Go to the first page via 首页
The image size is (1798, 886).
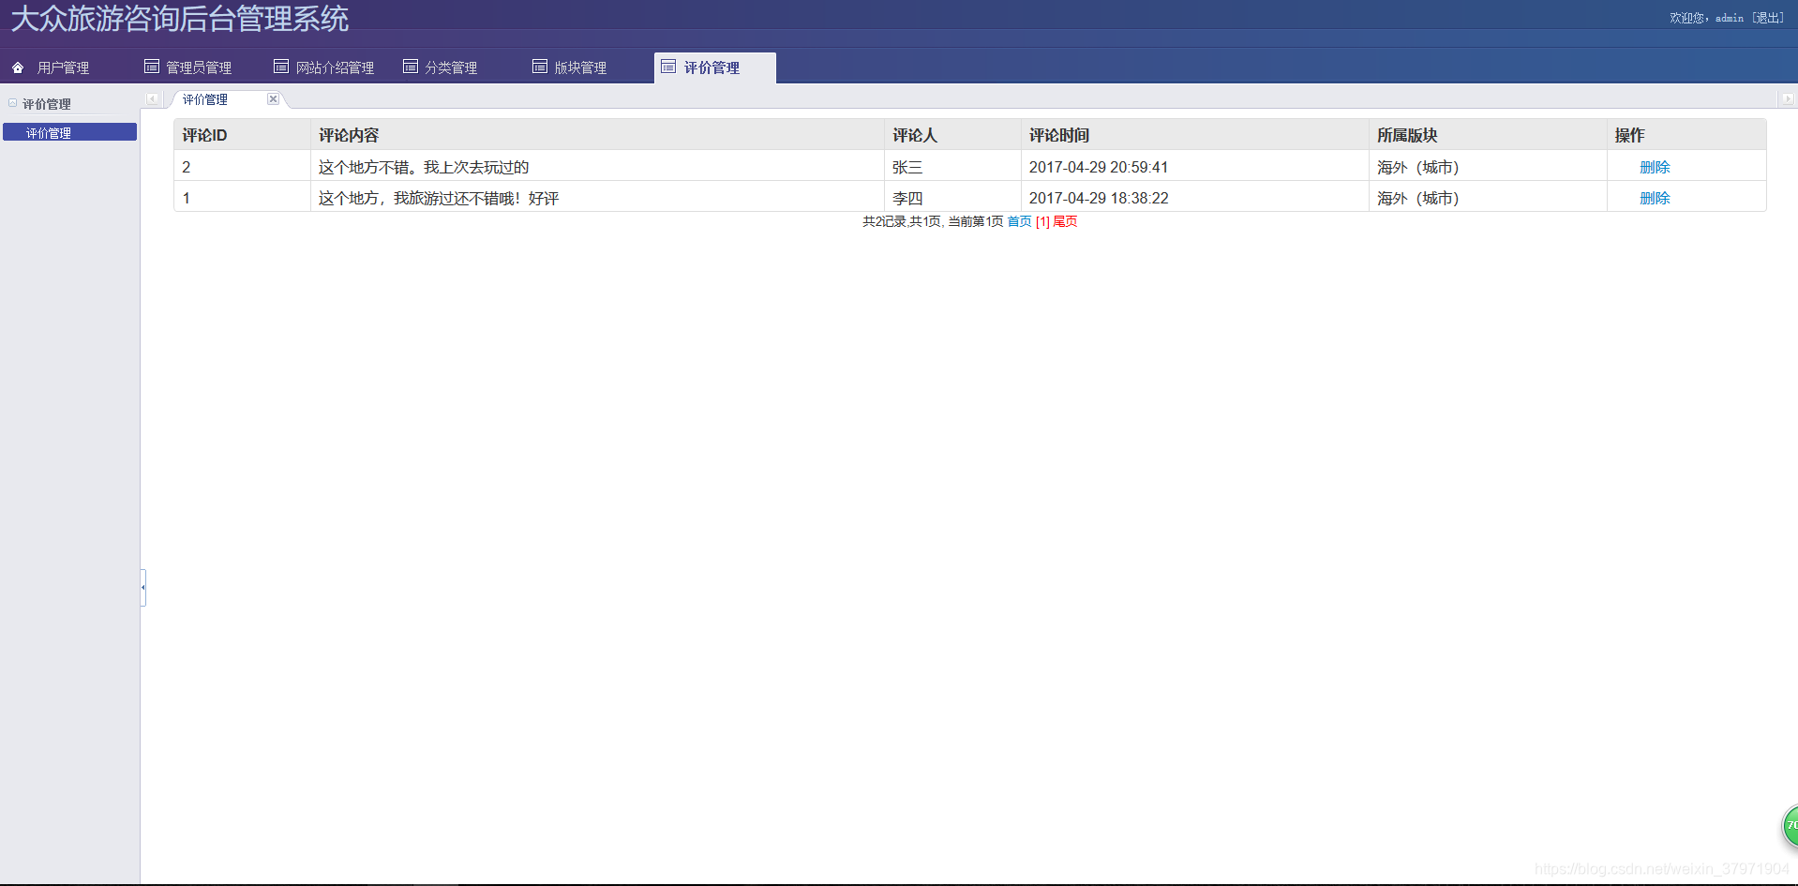[1019, 221]
